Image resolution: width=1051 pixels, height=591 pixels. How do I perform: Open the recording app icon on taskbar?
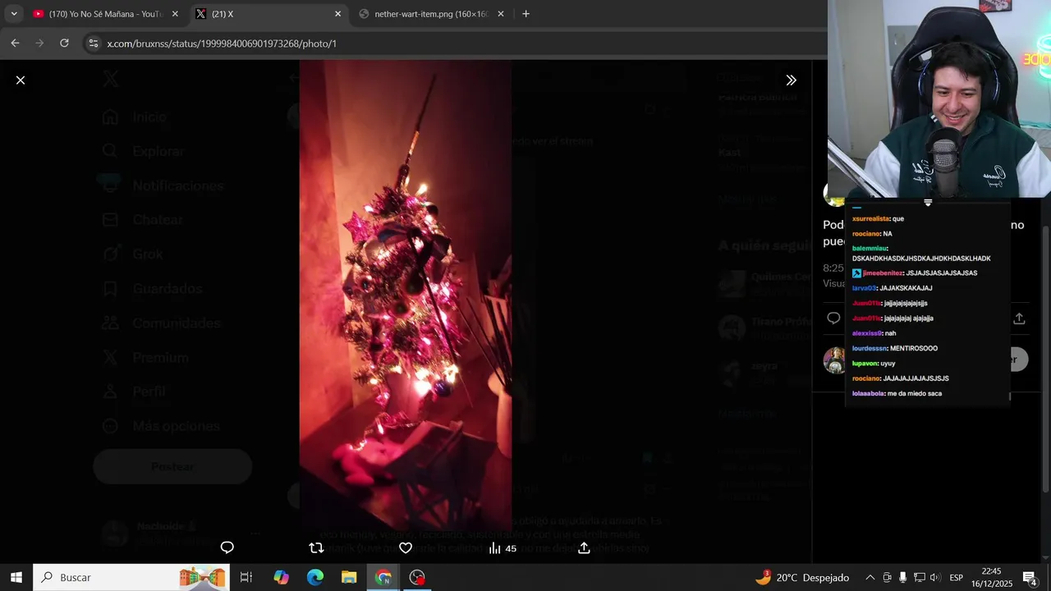[417, 577]
